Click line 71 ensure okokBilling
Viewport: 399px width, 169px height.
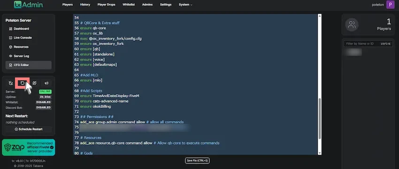click(95, 107)
